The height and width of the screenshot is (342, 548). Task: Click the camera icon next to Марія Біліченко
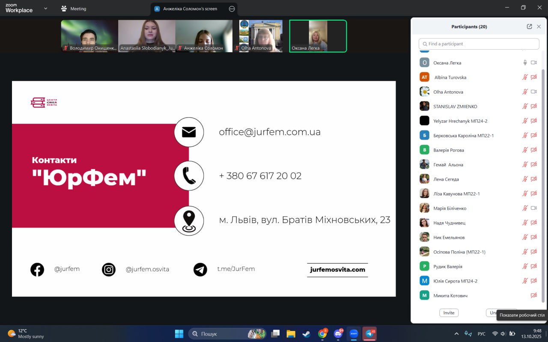[x=533, y=208]
